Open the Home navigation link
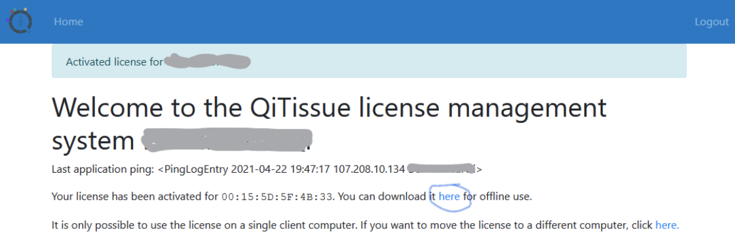The image size is (735, 246). pos(68,22)
